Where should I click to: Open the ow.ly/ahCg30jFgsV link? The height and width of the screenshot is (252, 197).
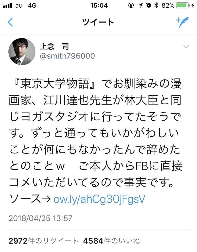tap(99, 199)
